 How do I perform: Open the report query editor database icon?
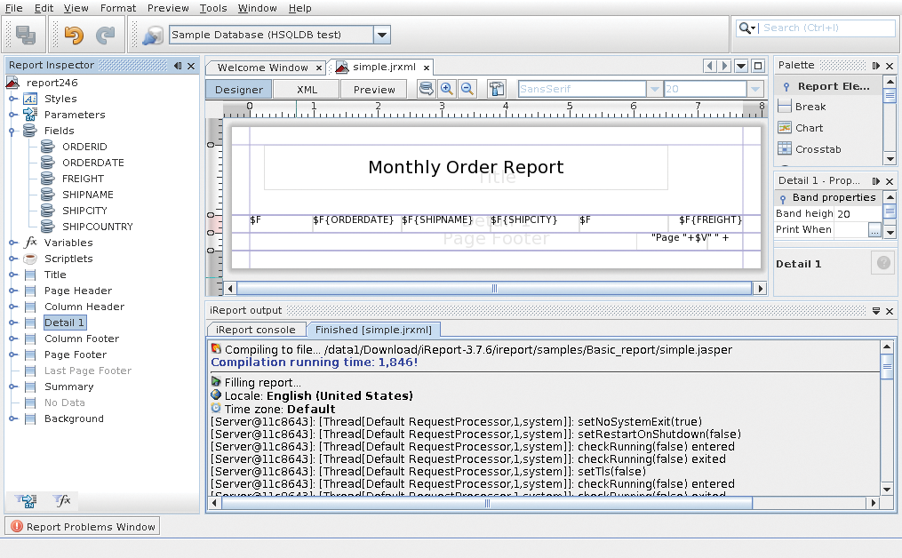427,88
